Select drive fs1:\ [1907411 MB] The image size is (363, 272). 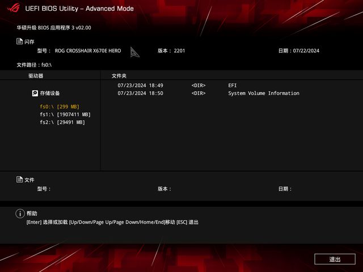65,114
